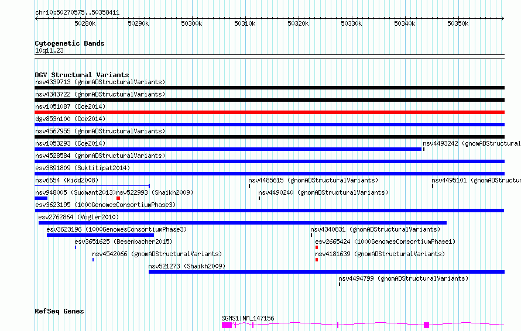This screenshot has width=521, height=331.
Task: Click the 50310k ruler label
Action: (245, 23)
